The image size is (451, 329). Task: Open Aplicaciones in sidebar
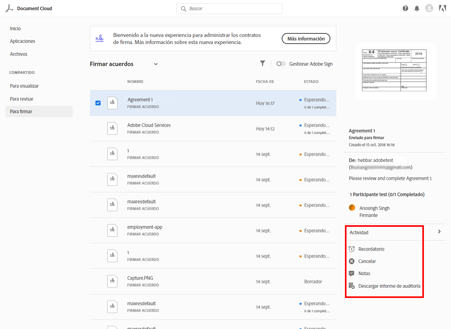click(22, 41)
